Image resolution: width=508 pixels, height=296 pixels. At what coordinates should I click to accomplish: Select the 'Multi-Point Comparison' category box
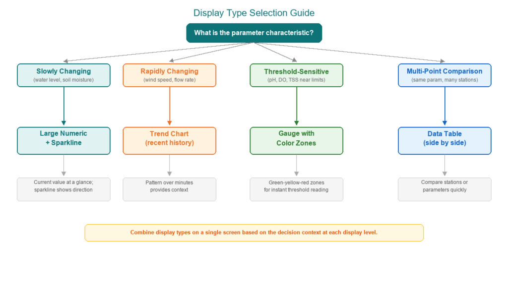coord(444,75)
